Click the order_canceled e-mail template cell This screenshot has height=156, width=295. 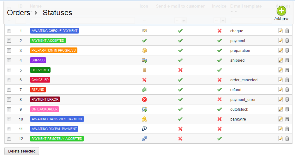(244, 80)
